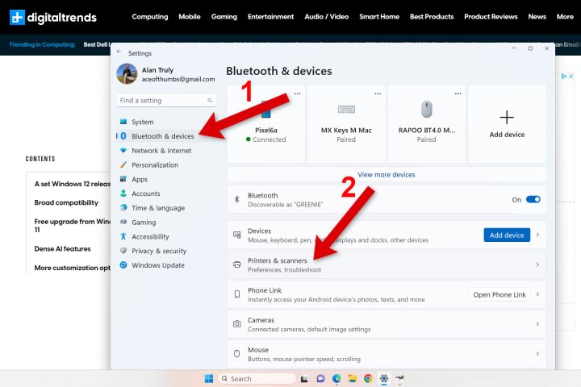Viewport: 581px width, 387px height.
Task: Click the Find a setting search box
Action: (166, 100)
